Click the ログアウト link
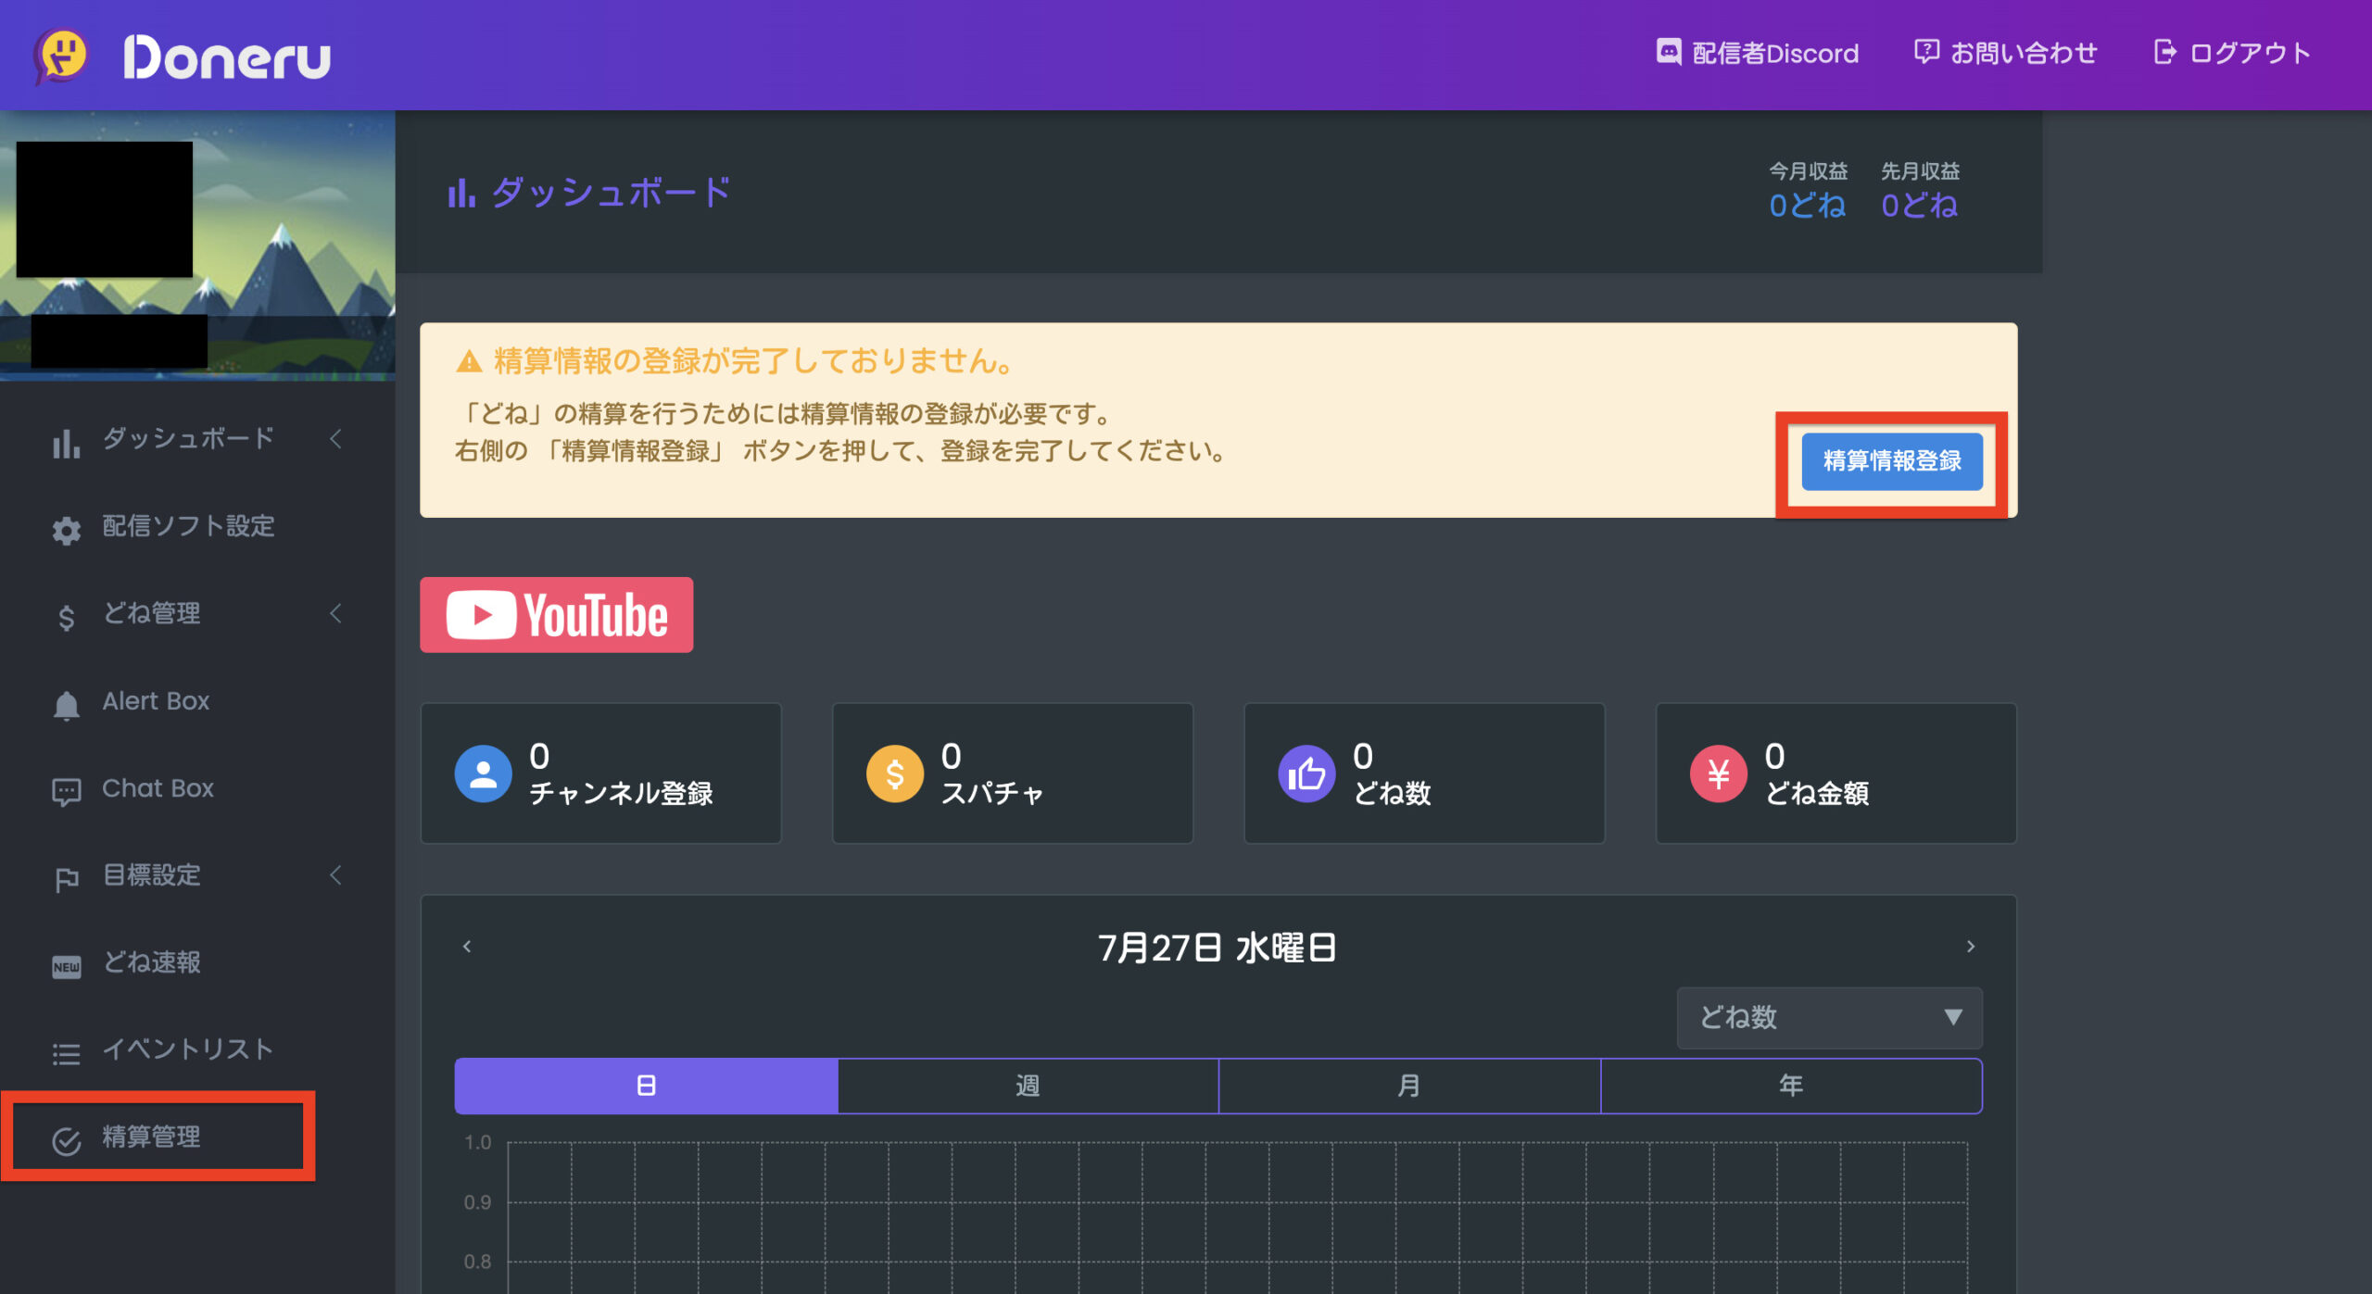This screenshot has height=1294, width=2372. [2250, 53]
